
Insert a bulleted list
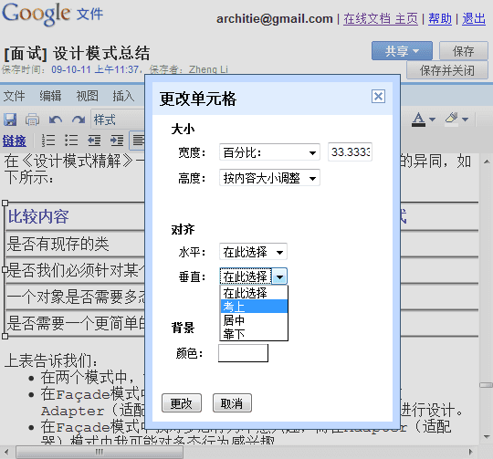coord(71,141)
